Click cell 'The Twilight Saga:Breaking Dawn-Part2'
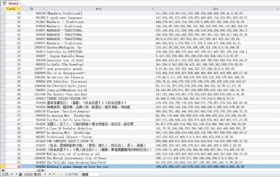The width and height of the screenshot is (280, 177). (101, 162)
